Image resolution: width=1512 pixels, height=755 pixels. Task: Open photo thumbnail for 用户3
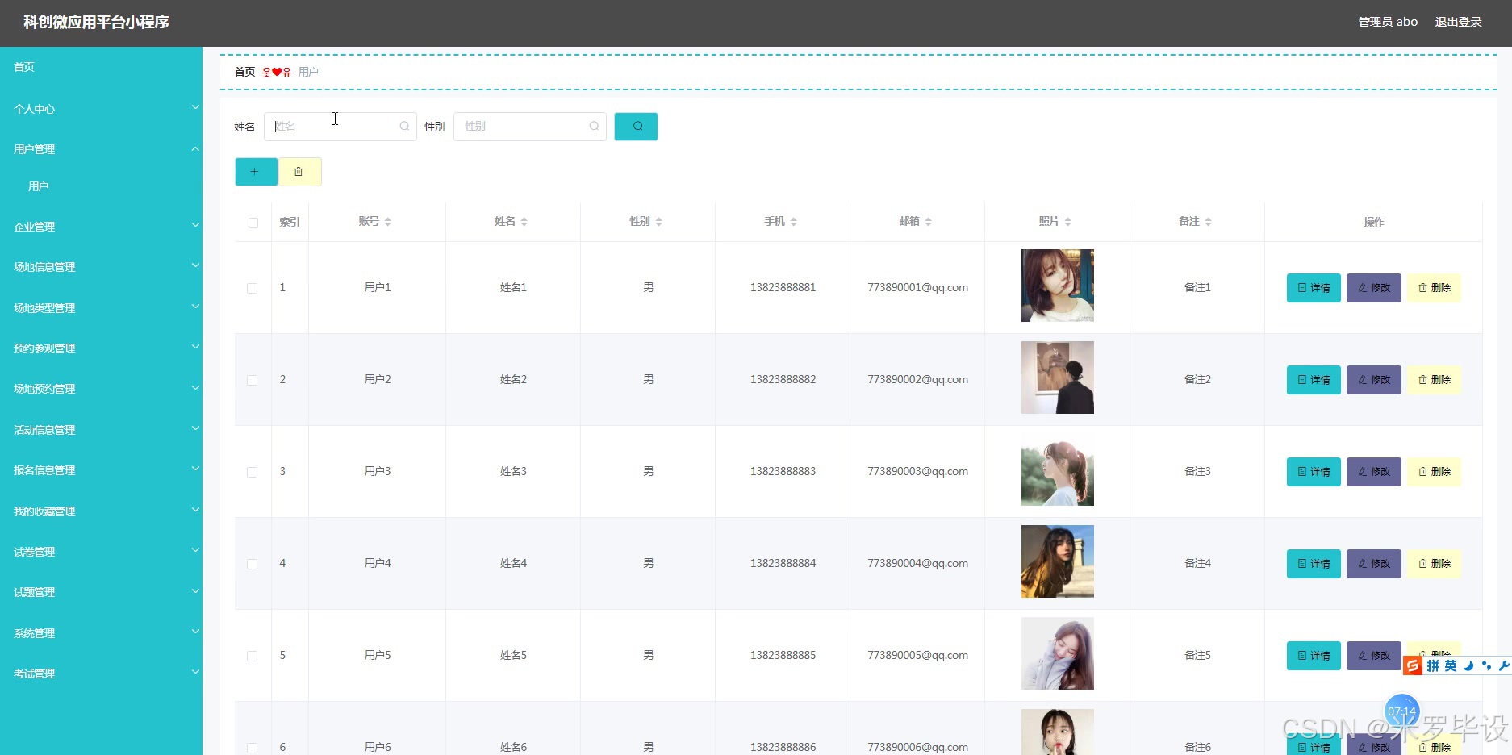(1057, 469)
